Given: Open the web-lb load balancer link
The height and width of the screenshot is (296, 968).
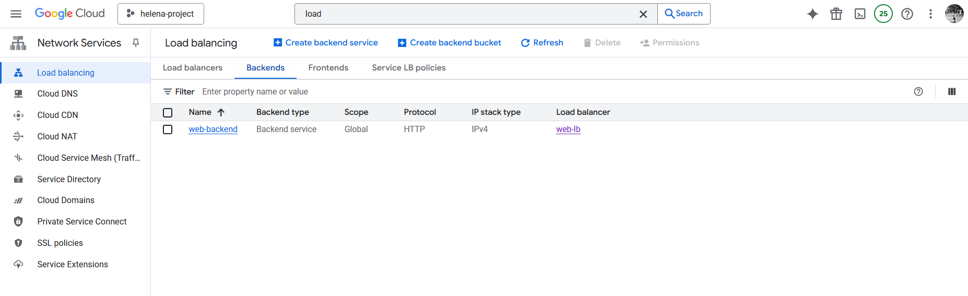Looking at the screenshot, I should pos(568,129).
